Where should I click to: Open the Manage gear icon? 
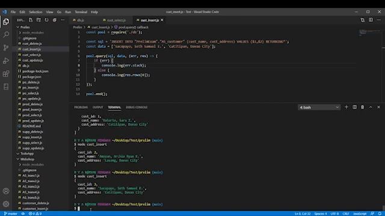(6, 204)
